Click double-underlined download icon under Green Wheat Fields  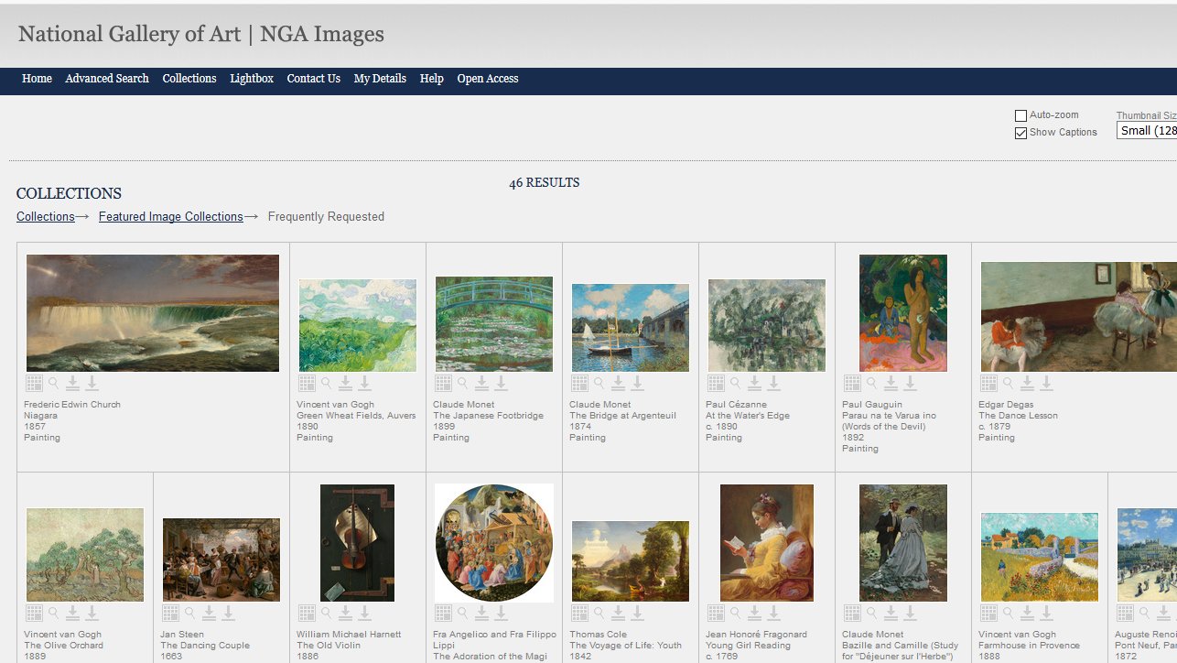(x=345, y=383)
